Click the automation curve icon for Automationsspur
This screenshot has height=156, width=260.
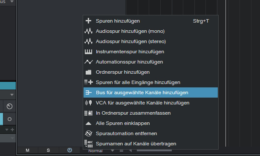pos(89,62)
